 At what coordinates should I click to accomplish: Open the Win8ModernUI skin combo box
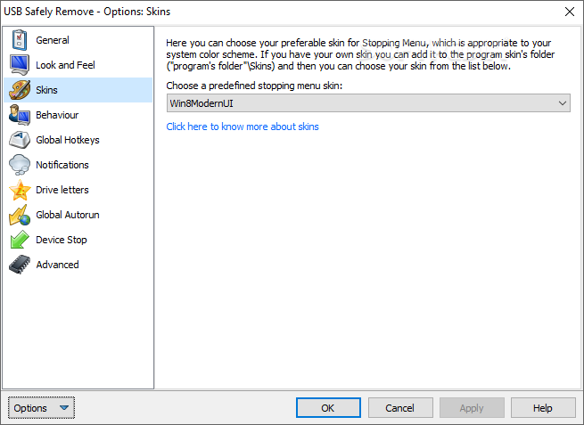[368, 103]
